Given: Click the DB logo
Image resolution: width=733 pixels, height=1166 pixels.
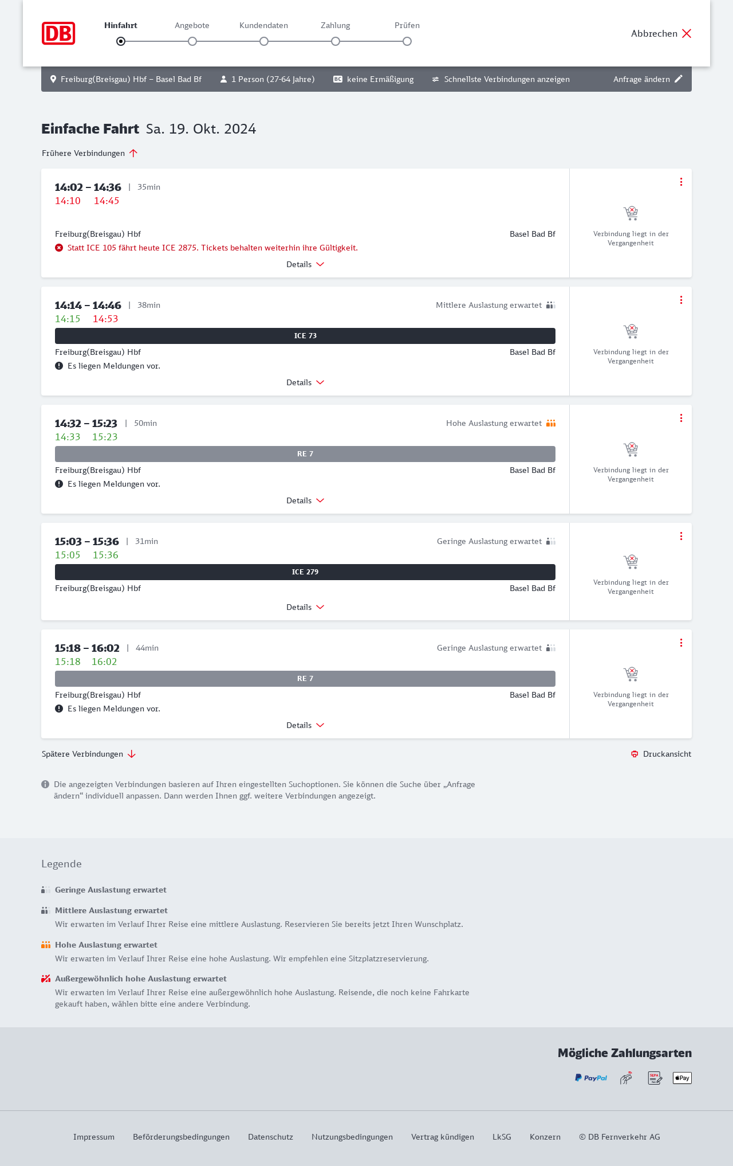Looking at the screenshot, I should tap(58, 33).
